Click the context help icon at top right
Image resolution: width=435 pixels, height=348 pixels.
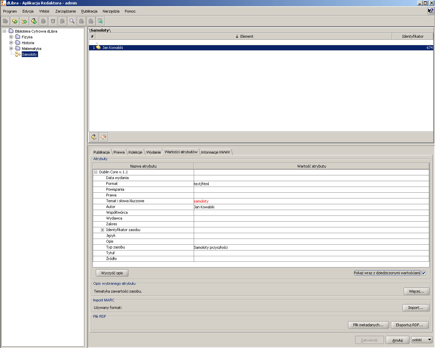coord(431,11)
